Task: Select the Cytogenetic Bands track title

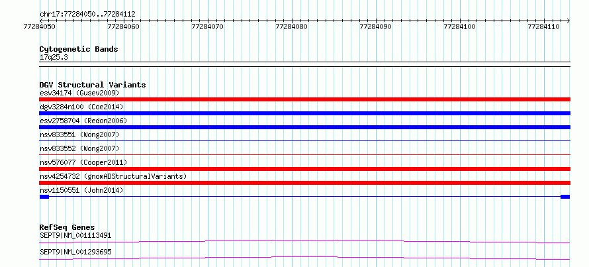Action: (x=79, y=49)
